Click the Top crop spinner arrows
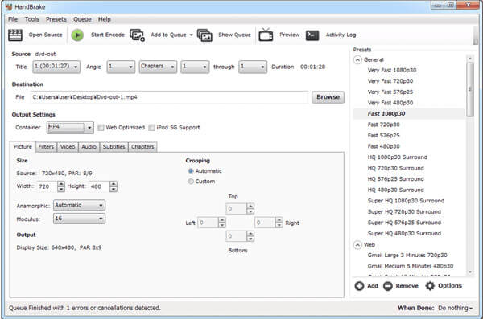483x319 pixels. pos(250,209)
